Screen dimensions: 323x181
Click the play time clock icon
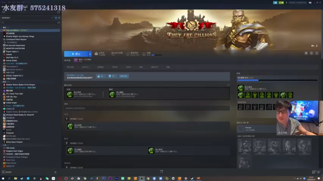pyautogui.click(x=128, y=54)
